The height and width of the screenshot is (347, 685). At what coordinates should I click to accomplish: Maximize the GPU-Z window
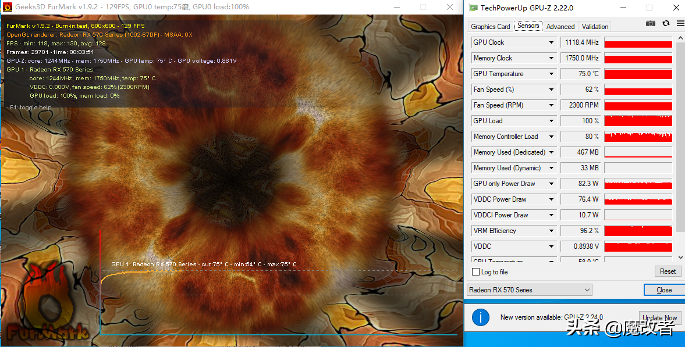pyautogui.click(x=649, y=8)
